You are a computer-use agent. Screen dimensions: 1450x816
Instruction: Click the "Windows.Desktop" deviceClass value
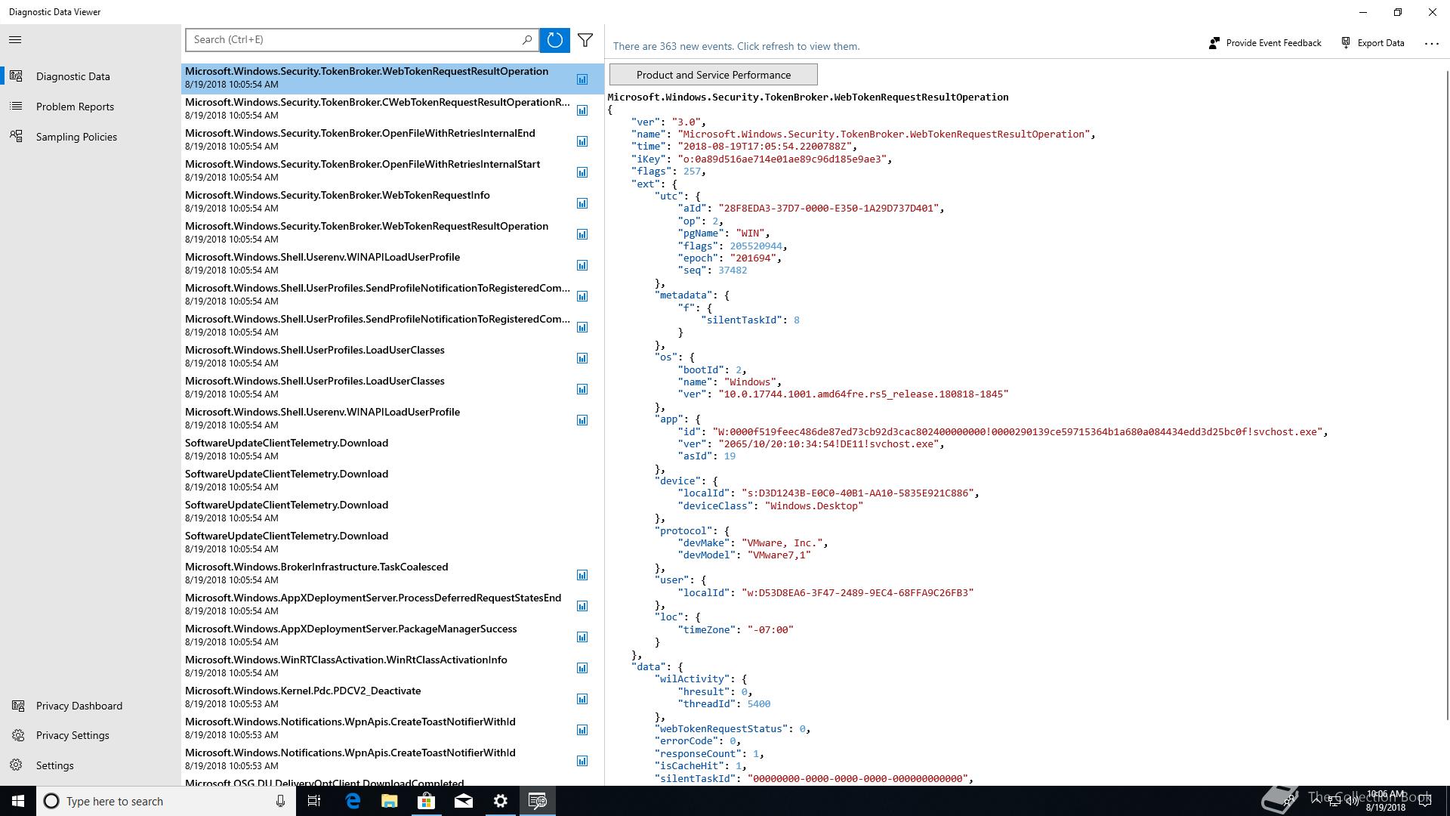(x=813, y=506)
